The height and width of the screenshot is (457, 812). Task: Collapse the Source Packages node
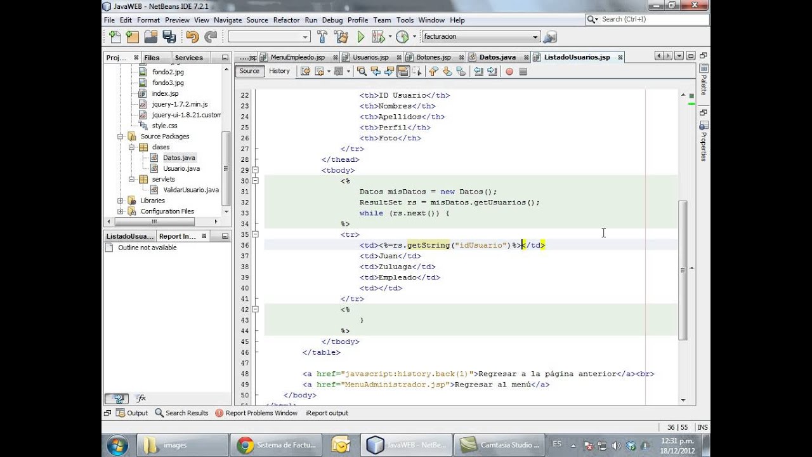pos(121,136)
